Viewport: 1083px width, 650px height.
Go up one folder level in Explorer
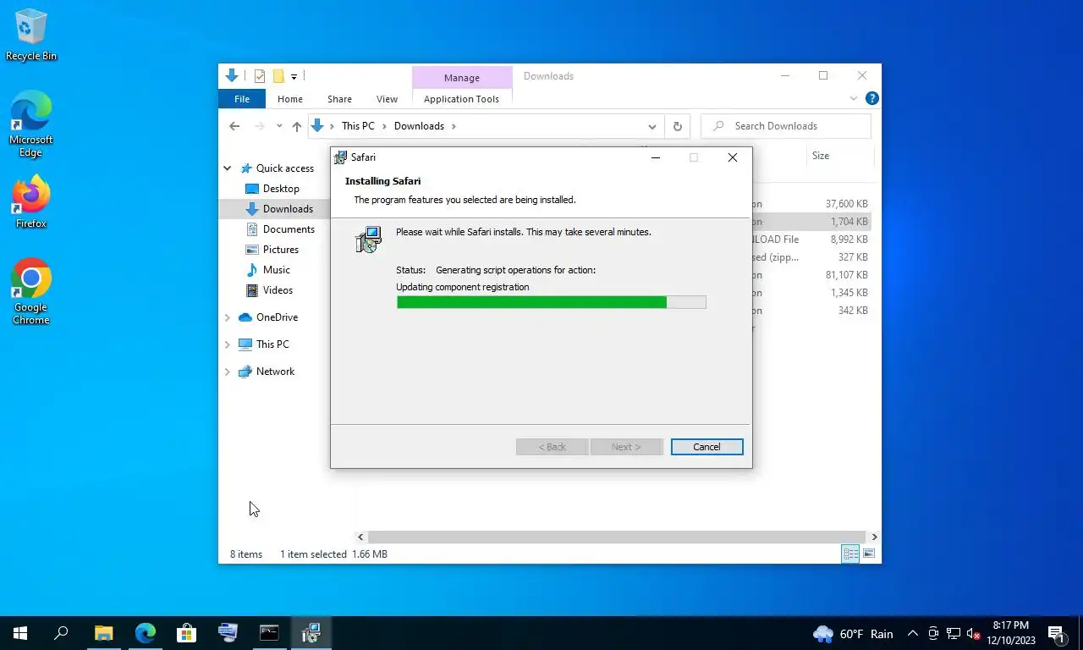(296, 126)
